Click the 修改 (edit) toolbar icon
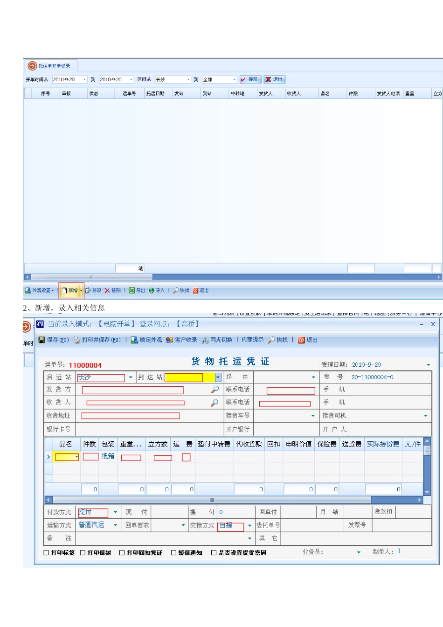The image size is (443, 627). click(88, 291)
